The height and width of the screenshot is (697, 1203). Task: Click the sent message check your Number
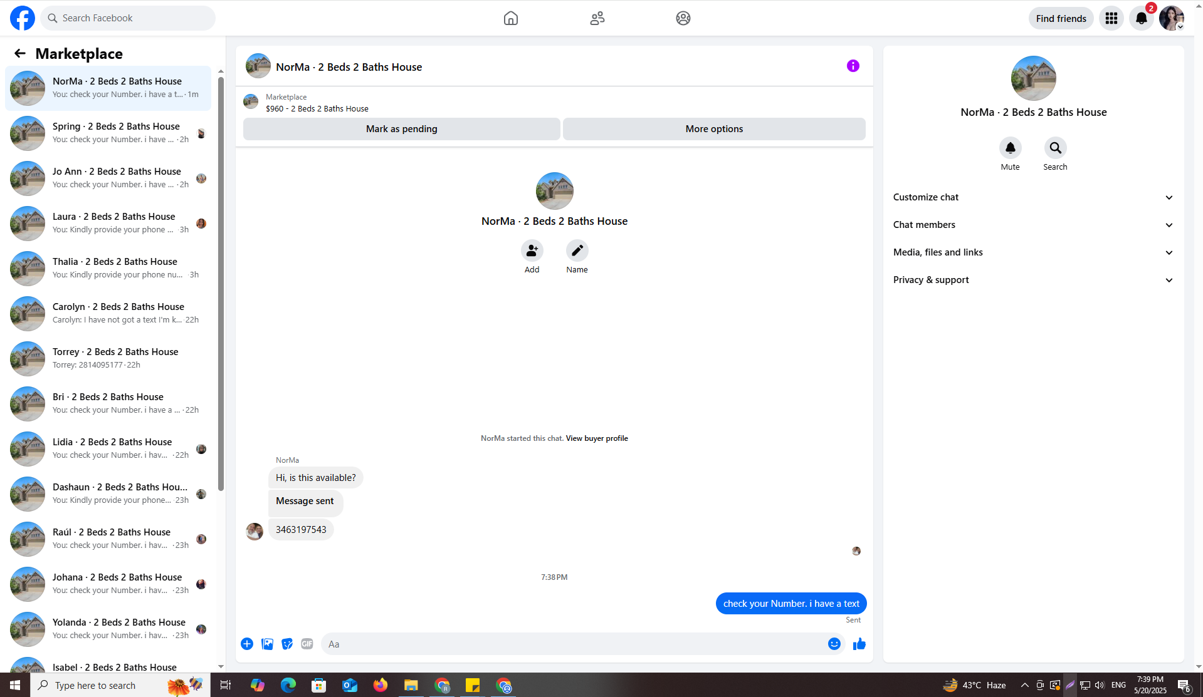[791, 604]
